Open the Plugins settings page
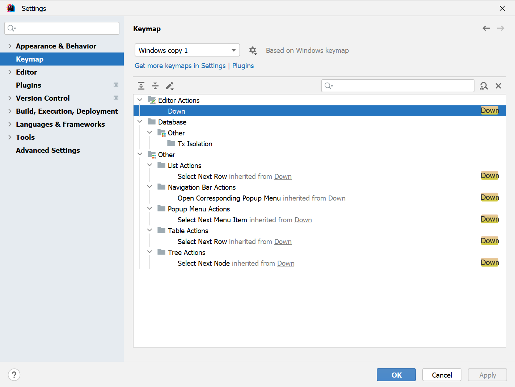This screenshot has width=515, height=387. point(29,85)
